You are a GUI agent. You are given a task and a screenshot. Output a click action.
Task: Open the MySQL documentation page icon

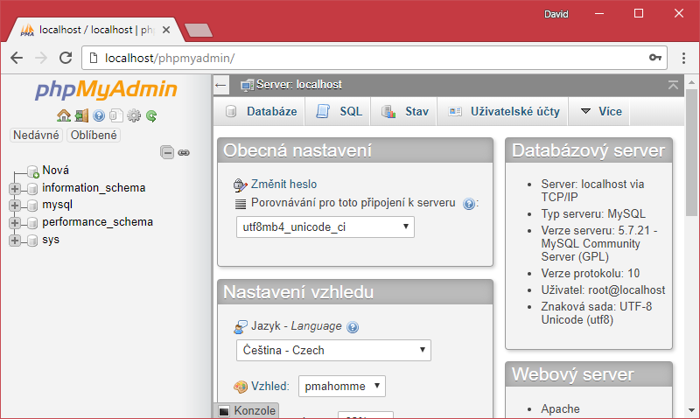[116, 116]
